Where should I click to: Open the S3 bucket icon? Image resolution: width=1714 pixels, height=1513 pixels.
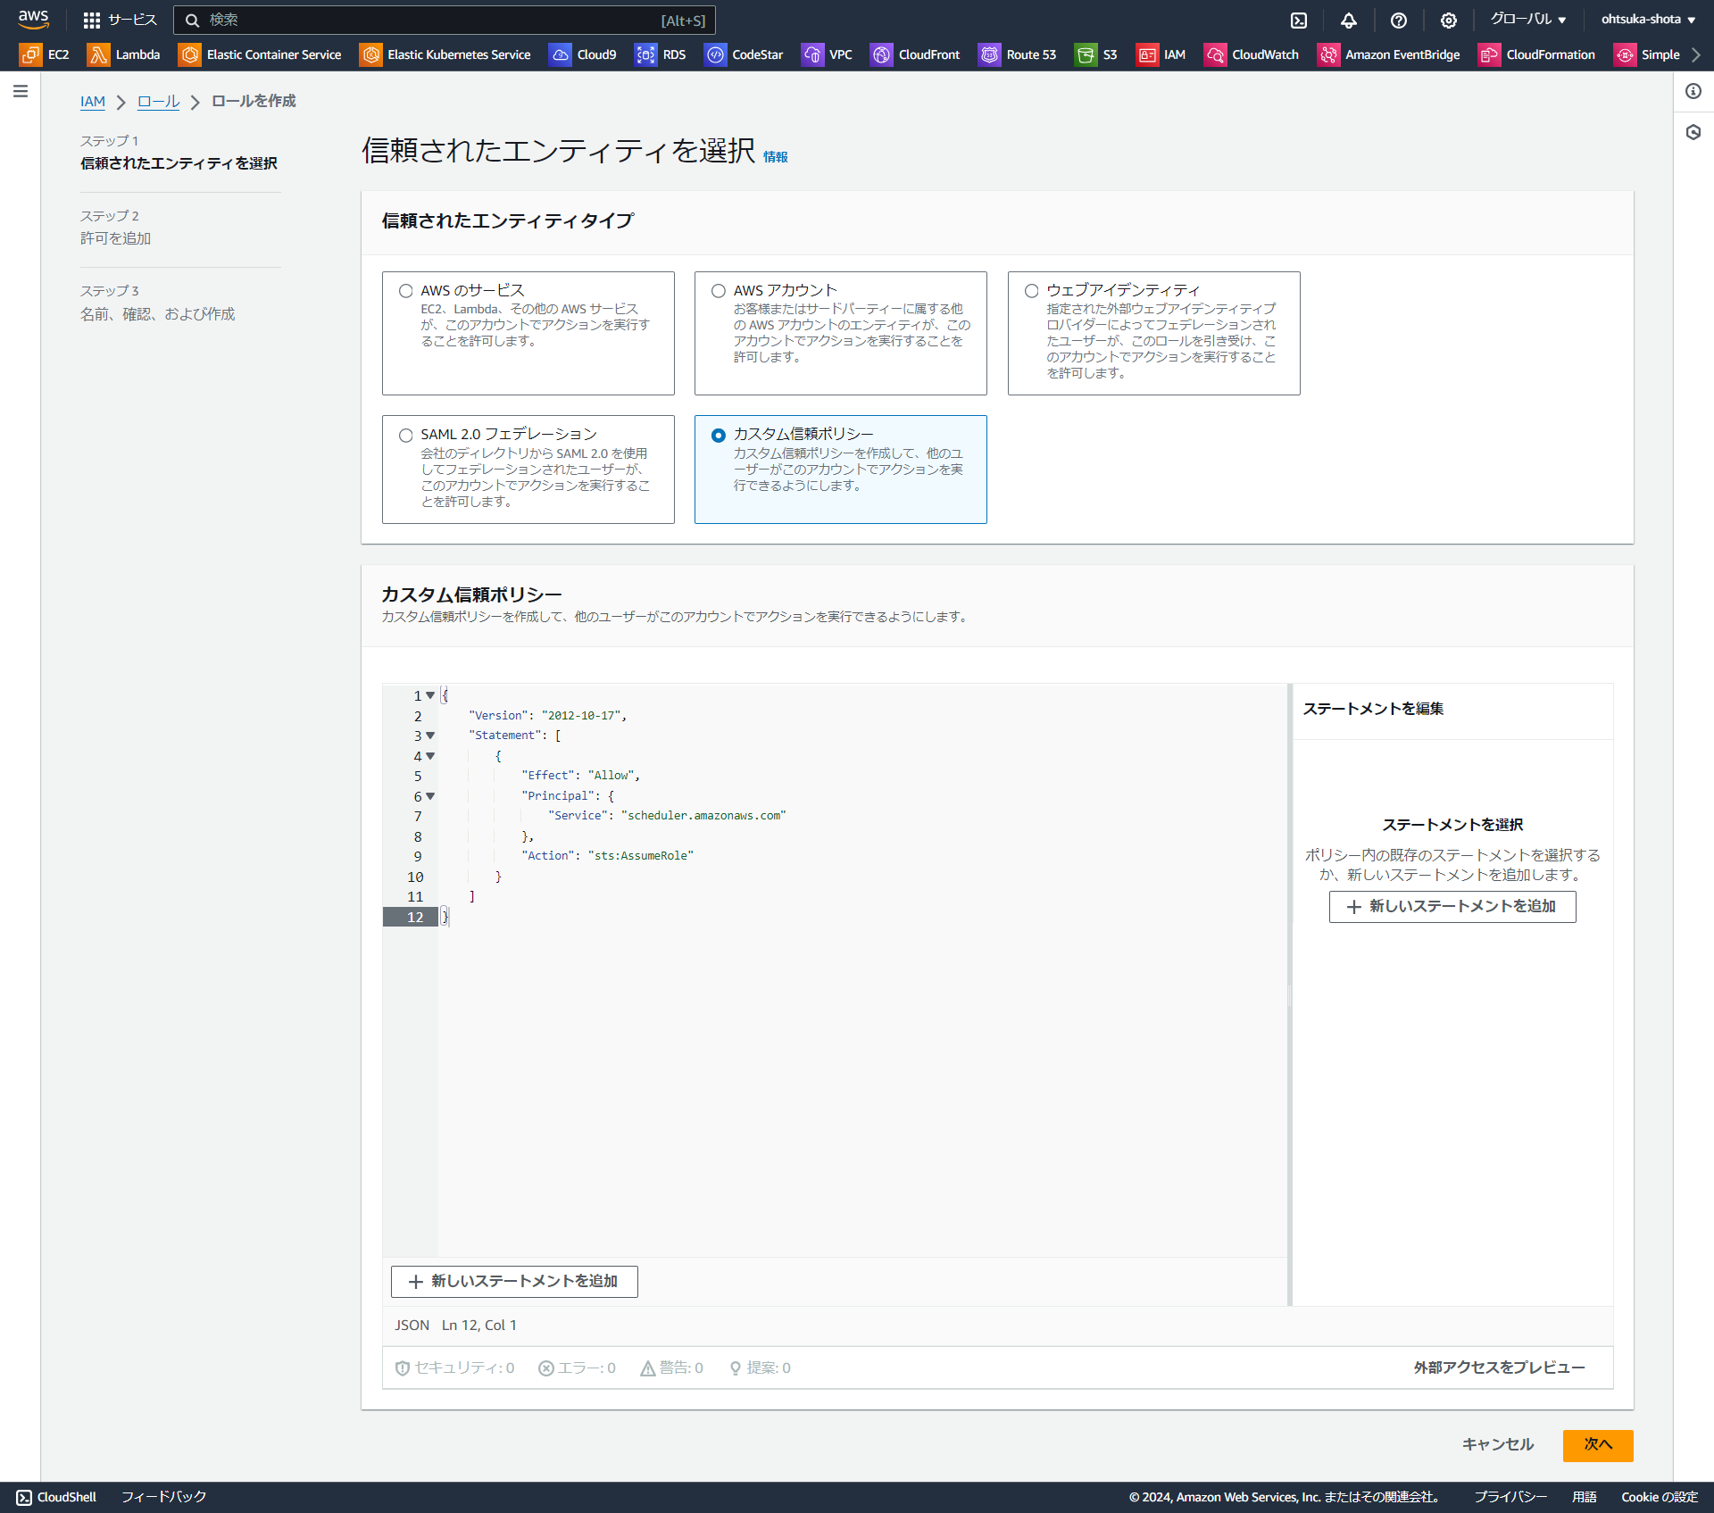point(1086,54)
